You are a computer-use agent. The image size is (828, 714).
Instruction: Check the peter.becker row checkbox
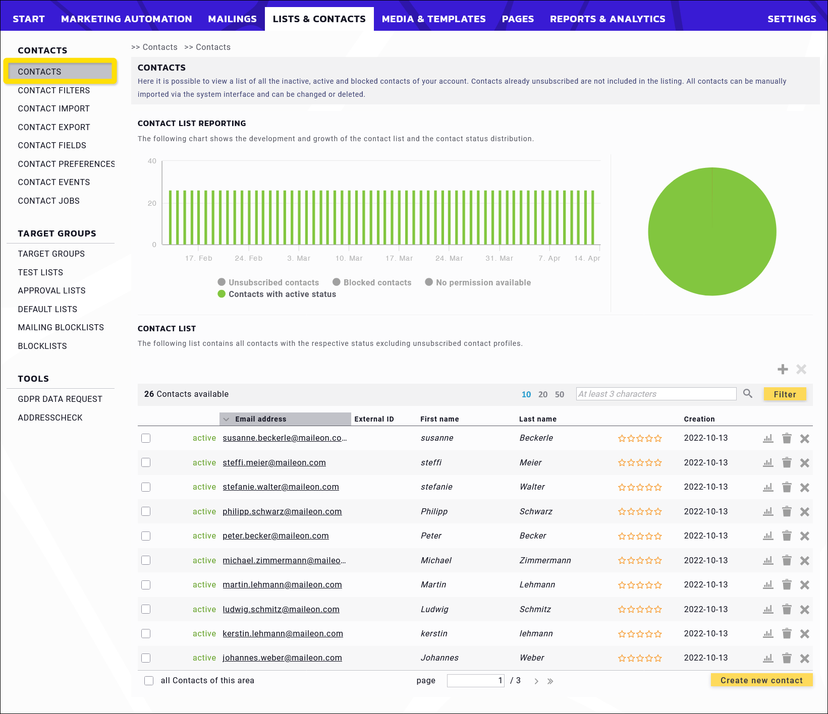click(146, 536)
